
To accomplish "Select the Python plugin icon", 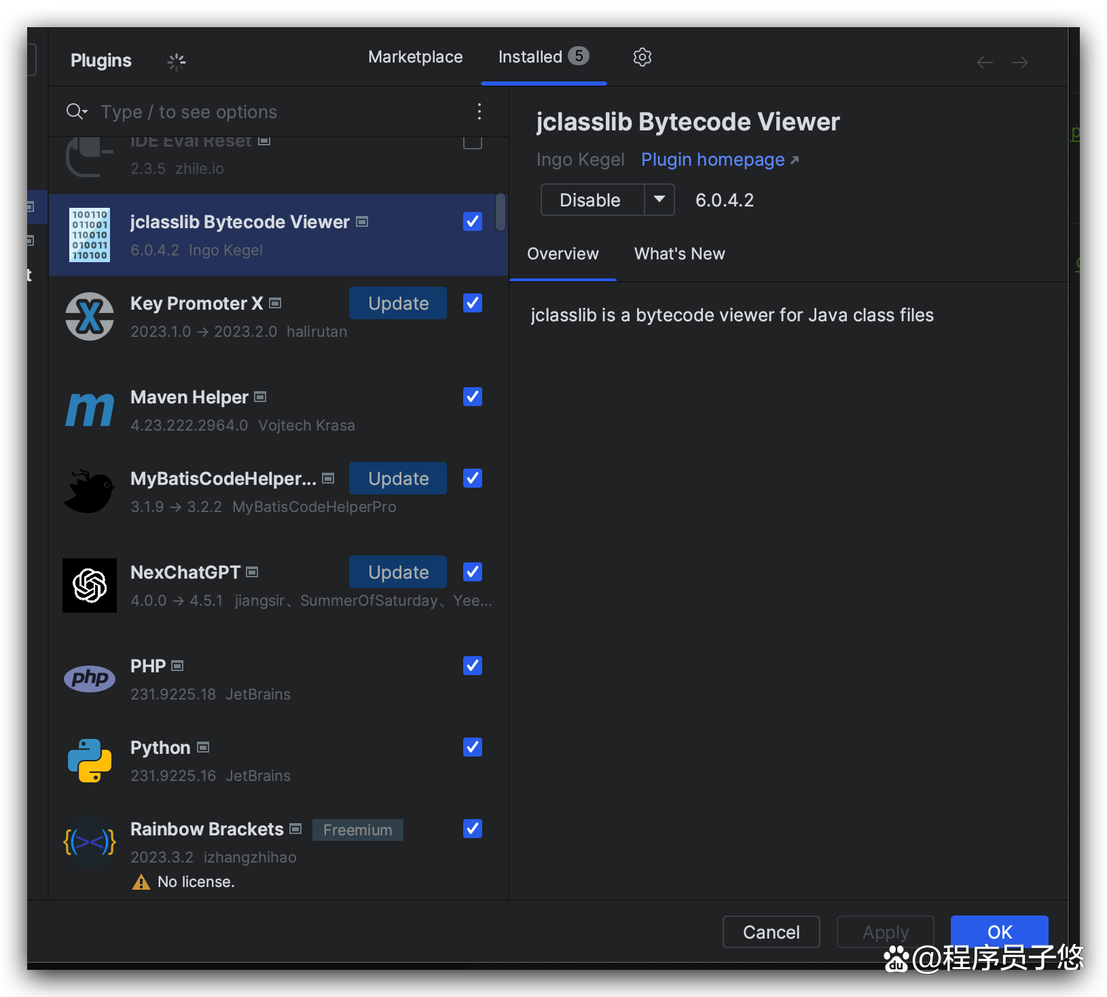I will 90,761.
